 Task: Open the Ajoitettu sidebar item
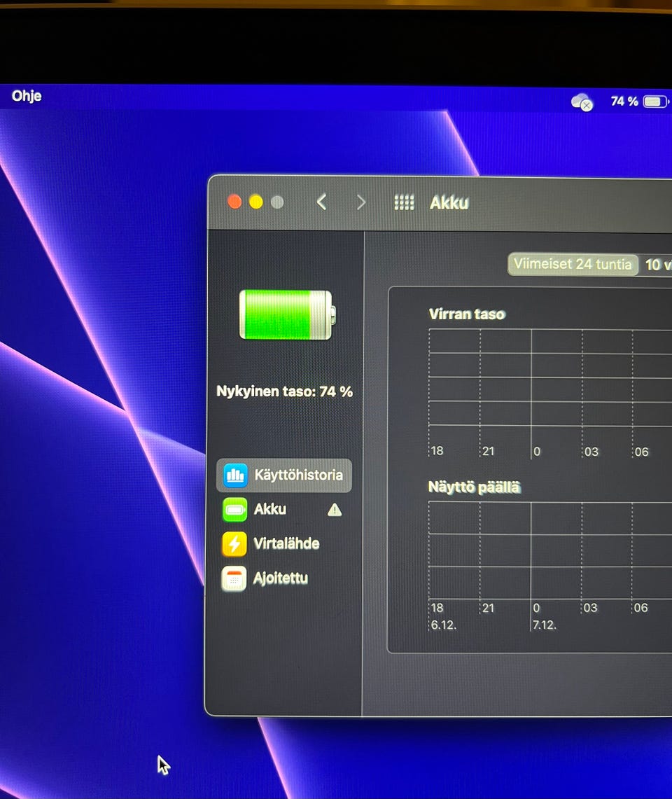point(284,578)
